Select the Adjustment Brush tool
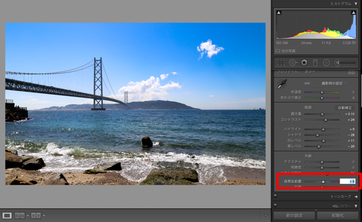362x222 pixels. click(x=345, y=63)
